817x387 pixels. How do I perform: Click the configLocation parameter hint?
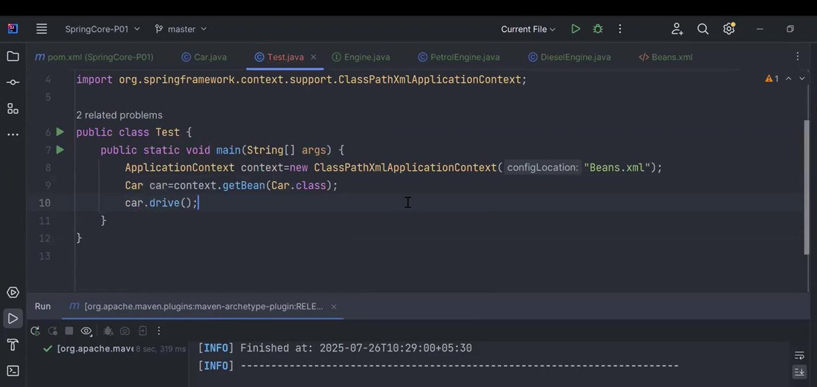point(543,168)
